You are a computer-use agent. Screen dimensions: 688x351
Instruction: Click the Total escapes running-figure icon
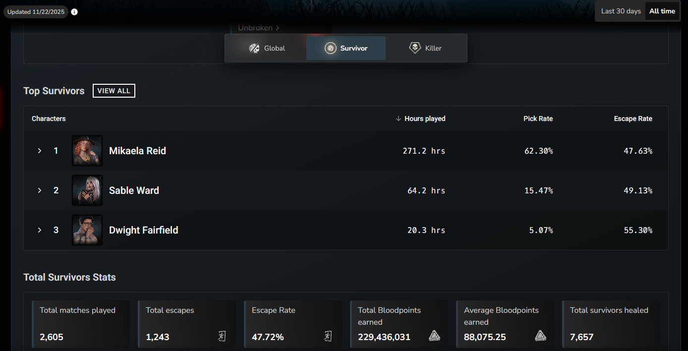tap(222, 336)
